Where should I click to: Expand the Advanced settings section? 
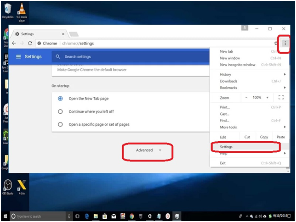[x=148, y=150]
